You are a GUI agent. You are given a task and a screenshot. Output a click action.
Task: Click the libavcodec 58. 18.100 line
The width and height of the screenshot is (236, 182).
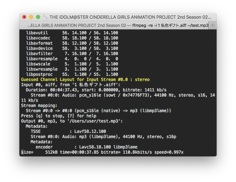tap(72, 38)
